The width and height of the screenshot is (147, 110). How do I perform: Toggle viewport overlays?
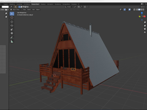point(130,9)
